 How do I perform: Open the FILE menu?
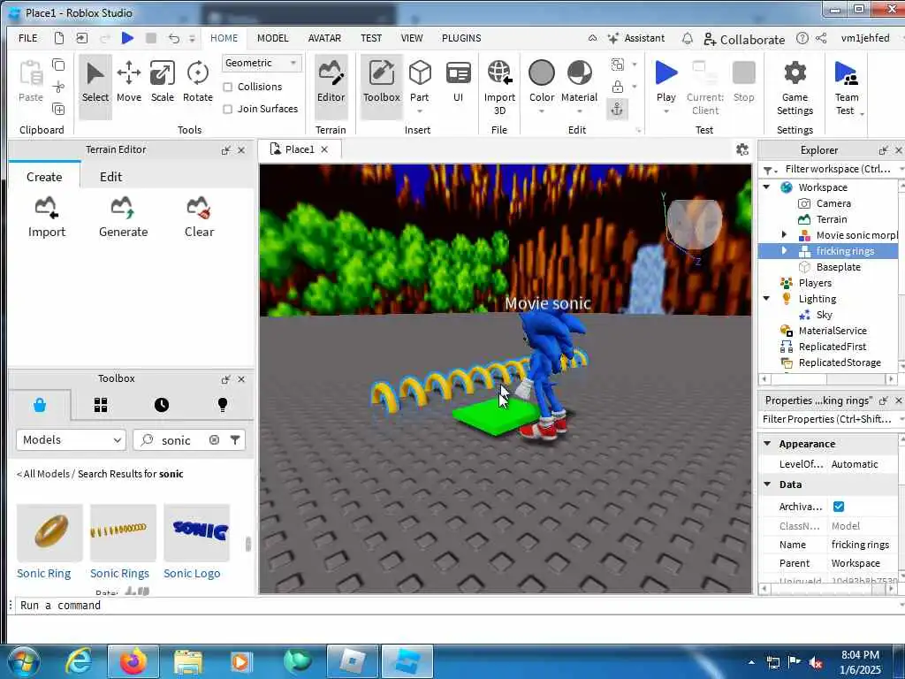coord(27,38)
